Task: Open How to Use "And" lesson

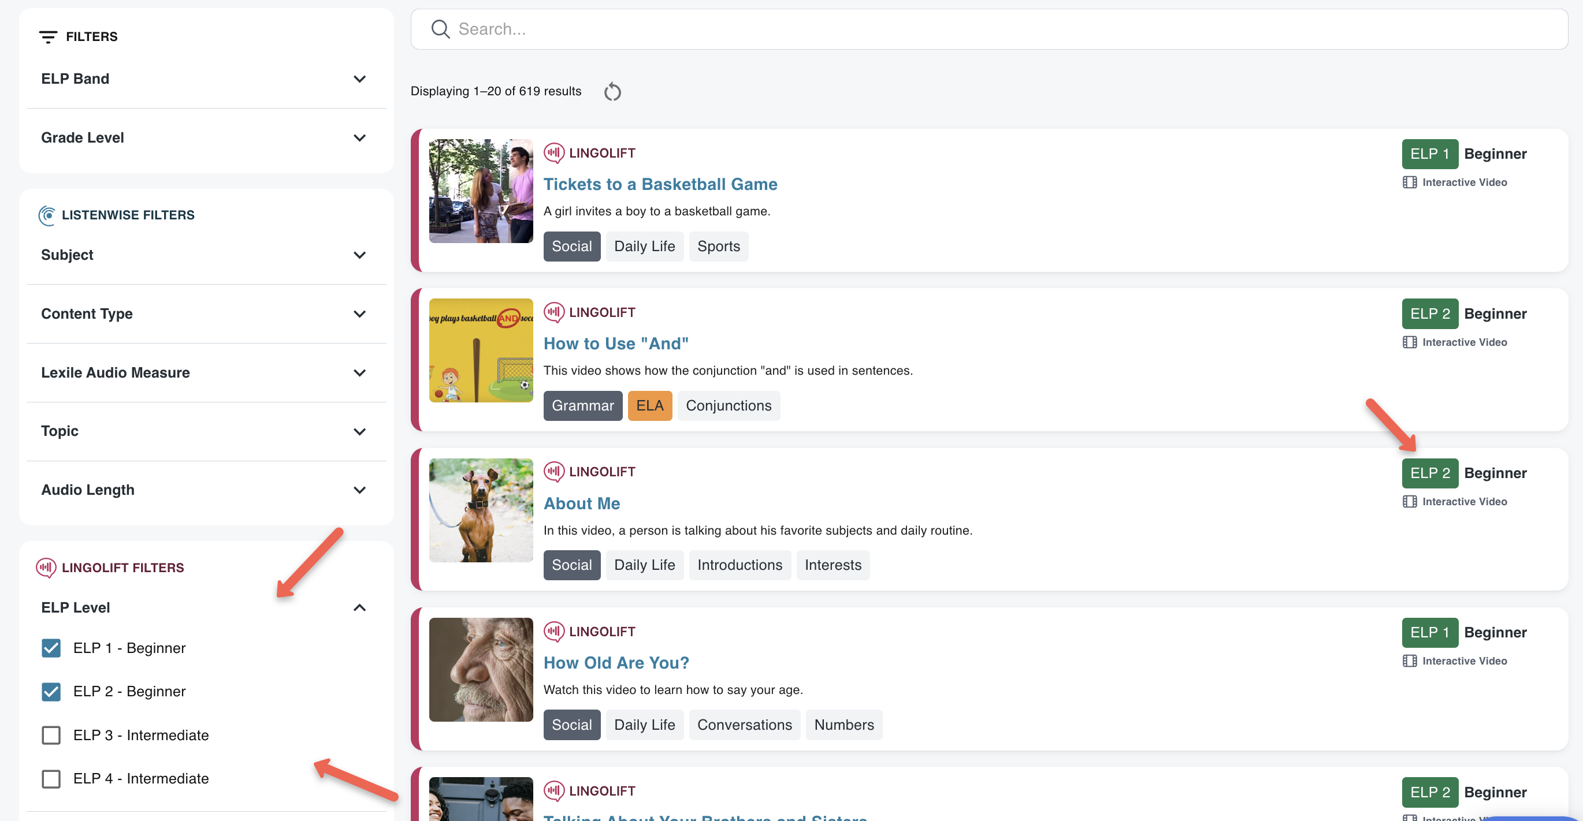Action: pyautogui.click(x=616, y=344)
